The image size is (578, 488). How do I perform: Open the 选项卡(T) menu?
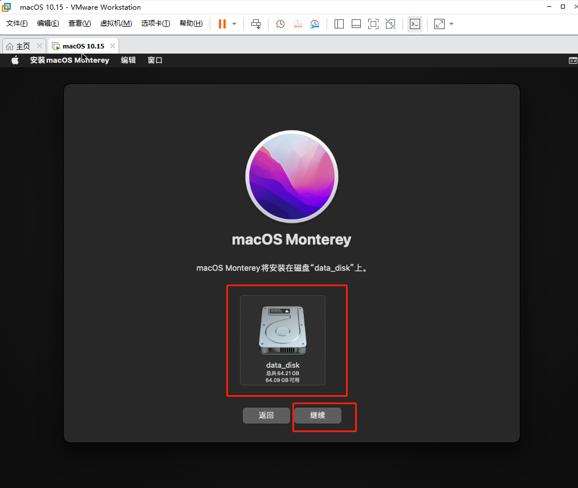(156, 23)
